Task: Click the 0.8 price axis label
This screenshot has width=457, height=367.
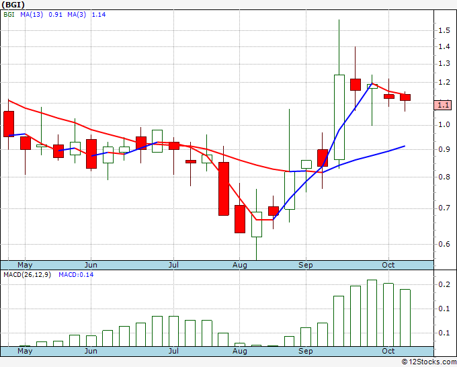Action: coord(444,177)
